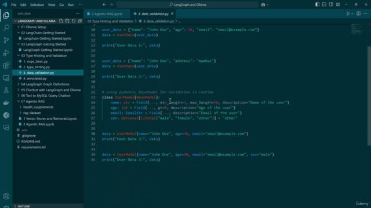Open the Run and Debug view

(x=6, y=53)
